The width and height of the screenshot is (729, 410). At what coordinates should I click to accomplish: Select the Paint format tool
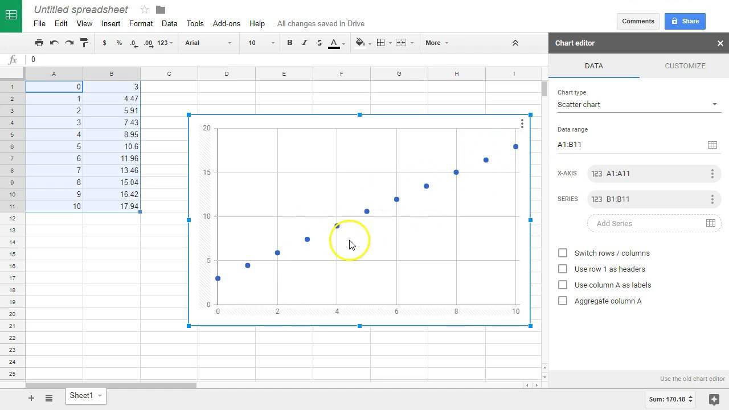tap(84, 43)
